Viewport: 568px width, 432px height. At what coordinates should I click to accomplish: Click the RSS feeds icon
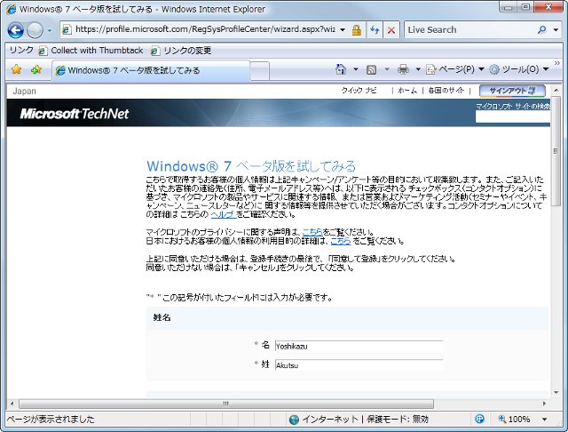click(x=371, y=69)
